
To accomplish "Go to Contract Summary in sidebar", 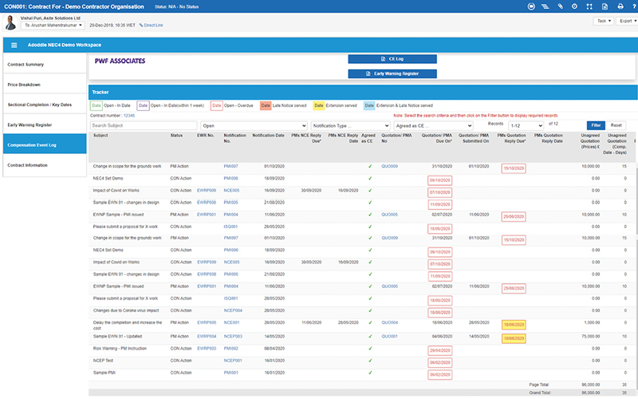I will click(x=45, y=65).
